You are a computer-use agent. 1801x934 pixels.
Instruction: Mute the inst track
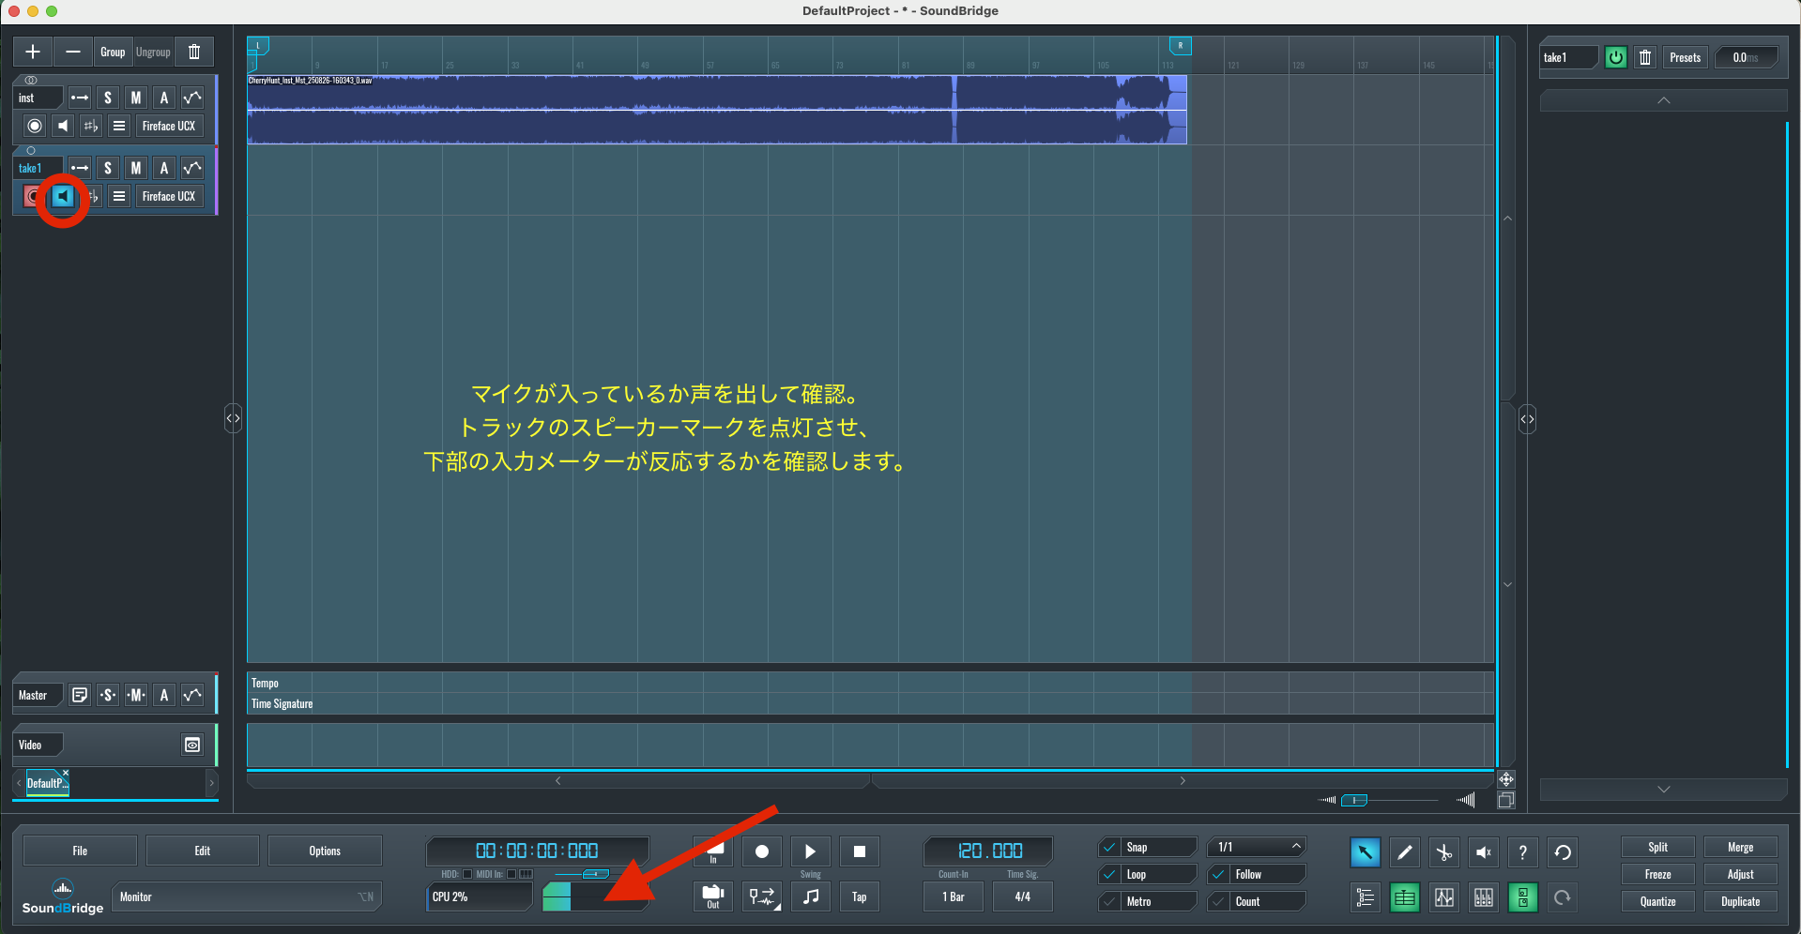click(136, 98)
